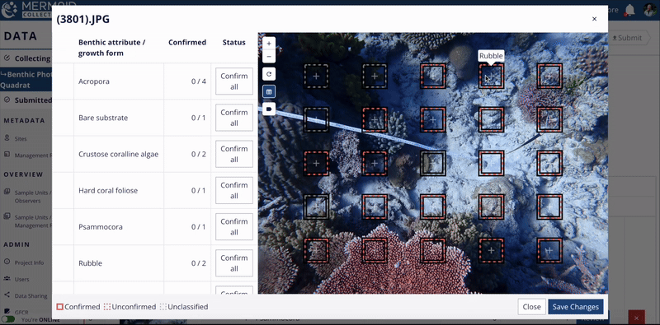Click the red × button at the bottom right
The image size is (660, 325).
tap(636, 318)
